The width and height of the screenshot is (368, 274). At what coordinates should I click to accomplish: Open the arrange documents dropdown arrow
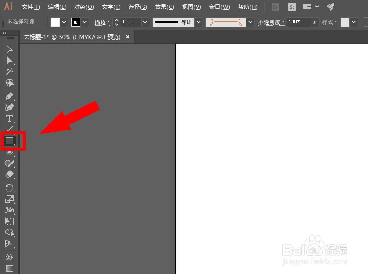317,7
